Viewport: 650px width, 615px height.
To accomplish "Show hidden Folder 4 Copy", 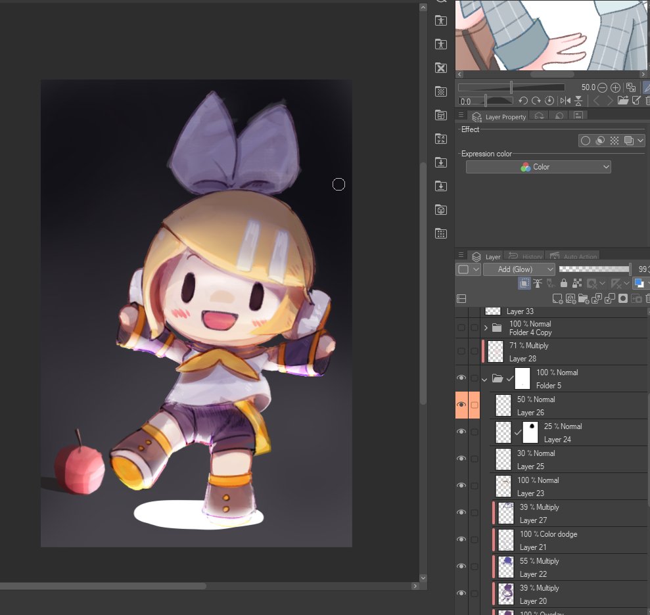I will 461,328.
